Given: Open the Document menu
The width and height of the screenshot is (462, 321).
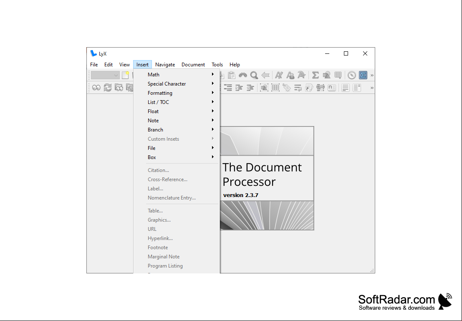Looking at the screenshot, I should (193, 65).
